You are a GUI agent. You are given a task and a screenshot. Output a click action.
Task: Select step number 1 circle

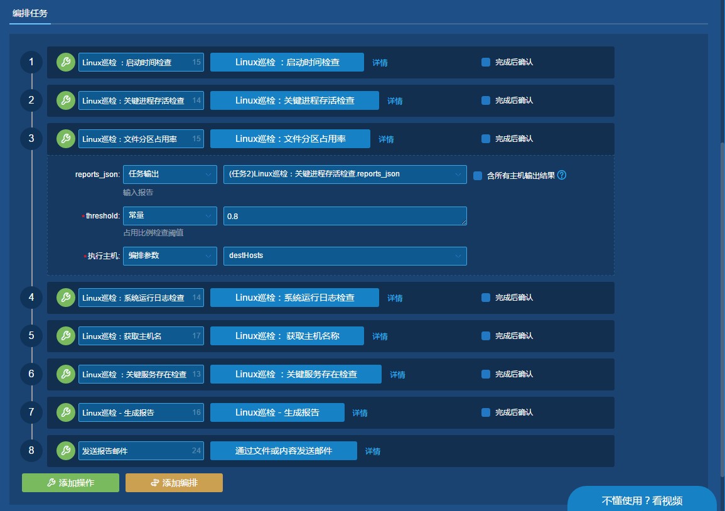pos(31,62)
